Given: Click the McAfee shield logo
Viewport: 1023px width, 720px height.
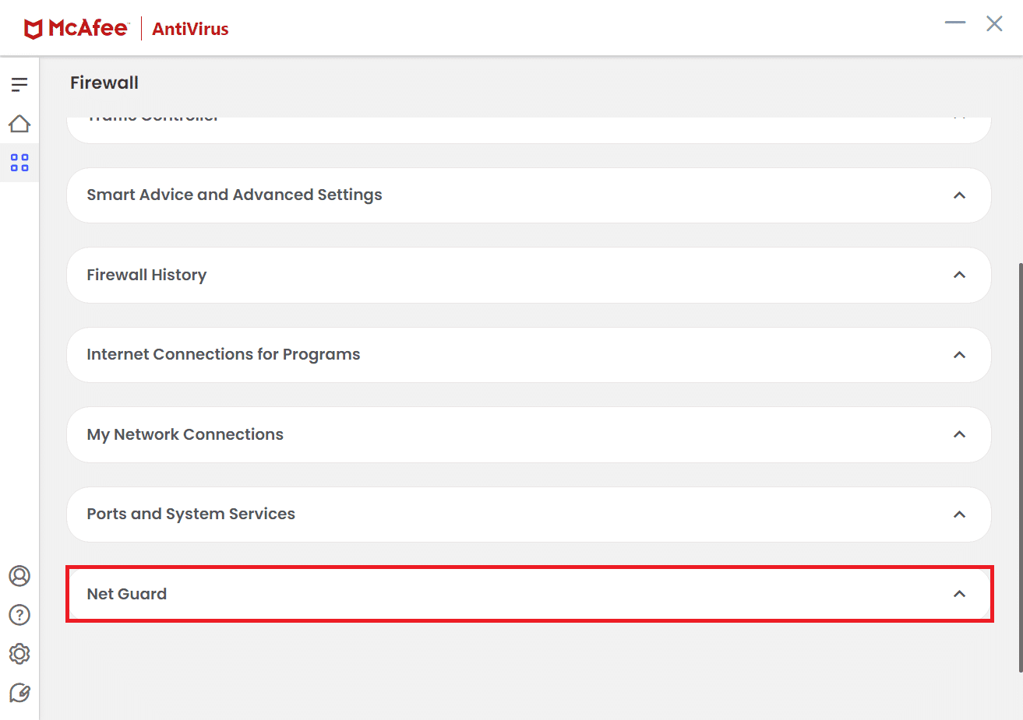Looking at the screenshot, I should tap(34, 29).
